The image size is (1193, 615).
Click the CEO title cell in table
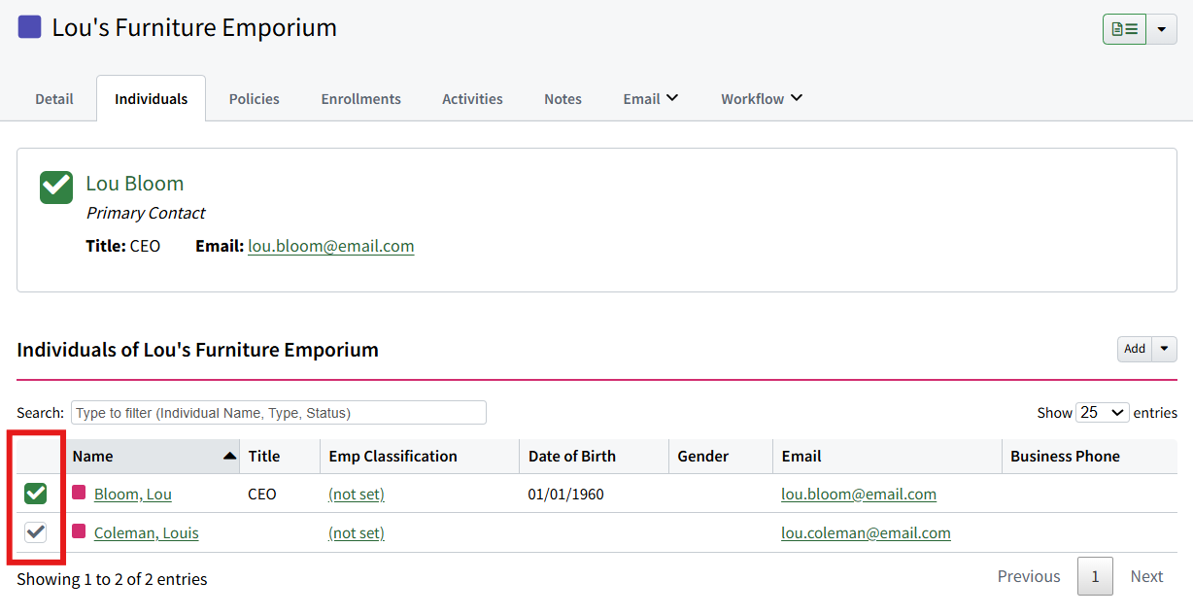262,494
